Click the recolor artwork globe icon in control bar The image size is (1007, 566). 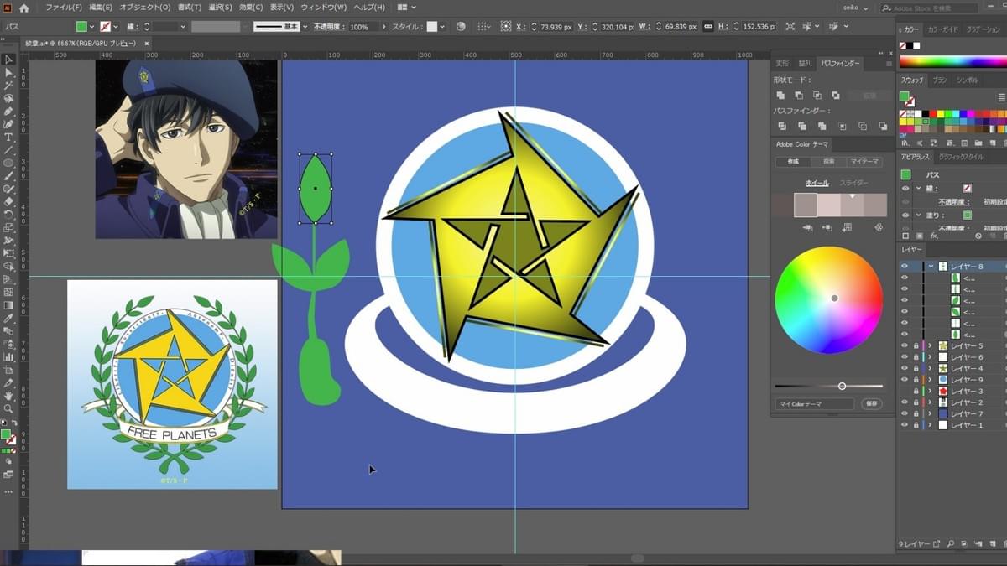tap(461, 27)
